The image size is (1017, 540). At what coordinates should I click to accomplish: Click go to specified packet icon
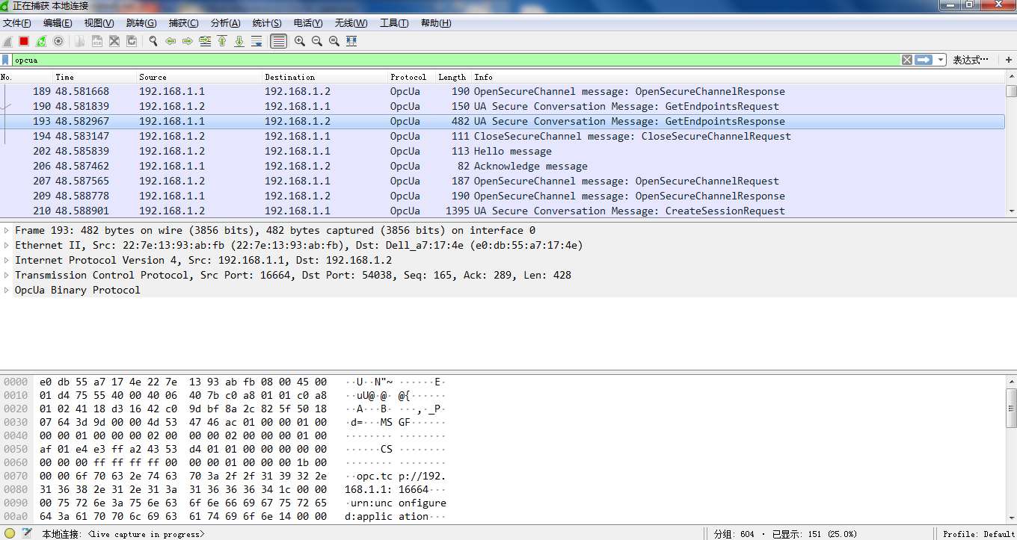[x=205, y=41]
